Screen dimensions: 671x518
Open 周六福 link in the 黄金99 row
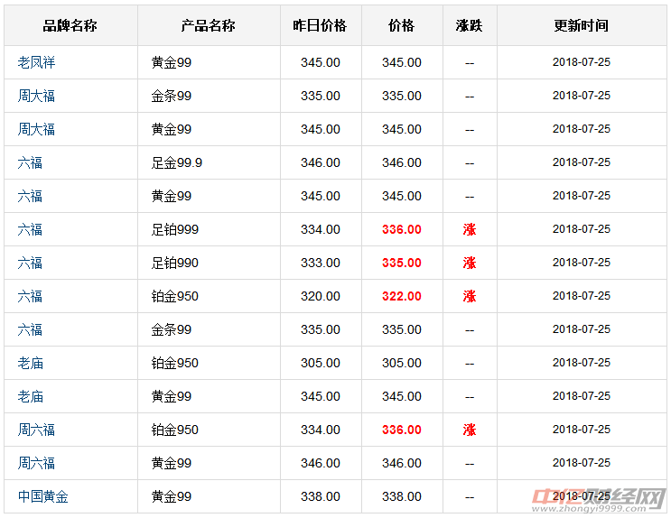tap(36, 463)
